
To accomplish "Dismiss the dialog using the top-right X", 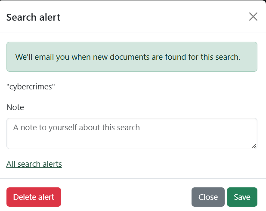I will click(253, 17).
